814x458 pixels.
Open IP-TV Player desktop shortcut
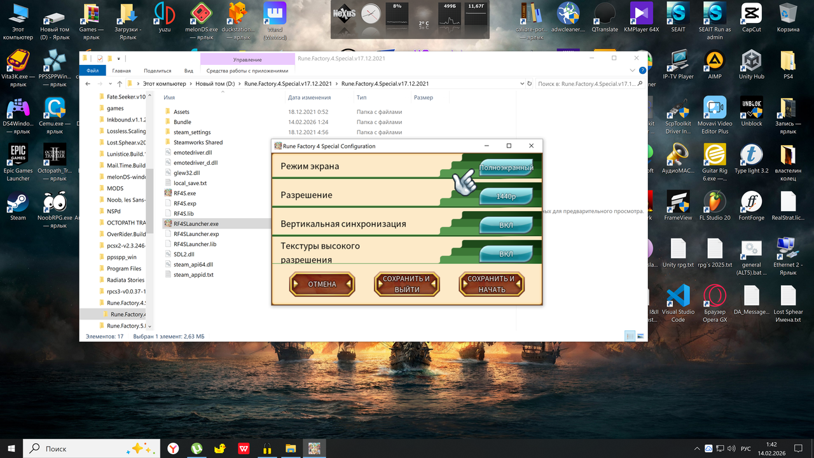click(x=678, y=64)
